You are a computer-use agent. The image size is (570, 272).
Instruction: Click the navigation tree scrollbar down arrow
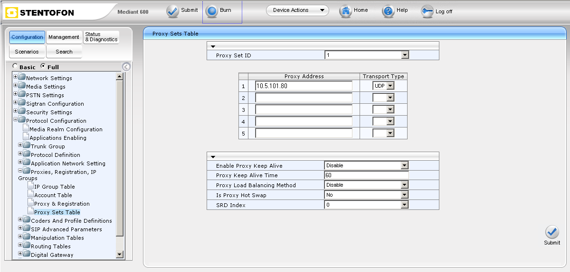coord(119,254)
